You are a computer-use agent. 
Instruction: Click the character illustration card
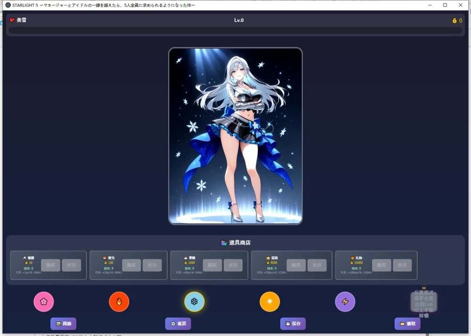tap(235, 136)
